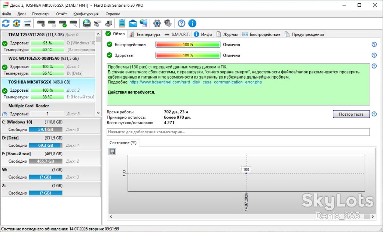Click the disk icon with green checkmark
The height and width of the screenshot is (232, 383).
[62, 24]
